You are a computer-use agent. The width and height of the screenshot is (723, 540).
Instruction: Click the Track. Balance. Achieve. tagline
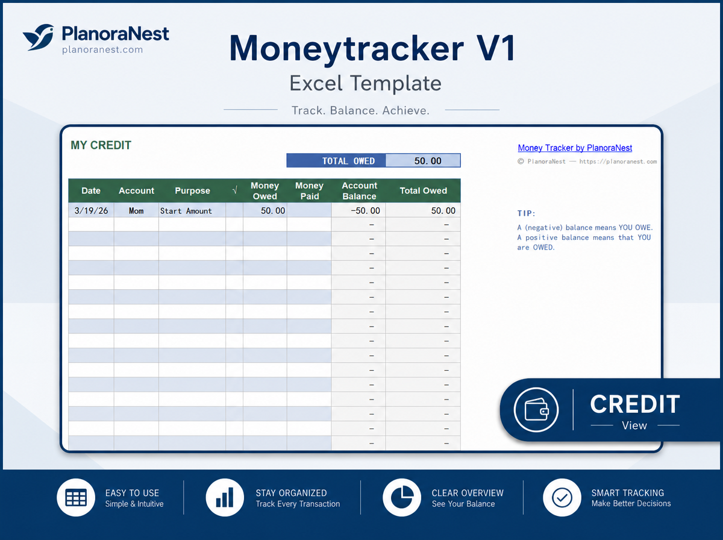pyautogui.click(x=360, y=110)
